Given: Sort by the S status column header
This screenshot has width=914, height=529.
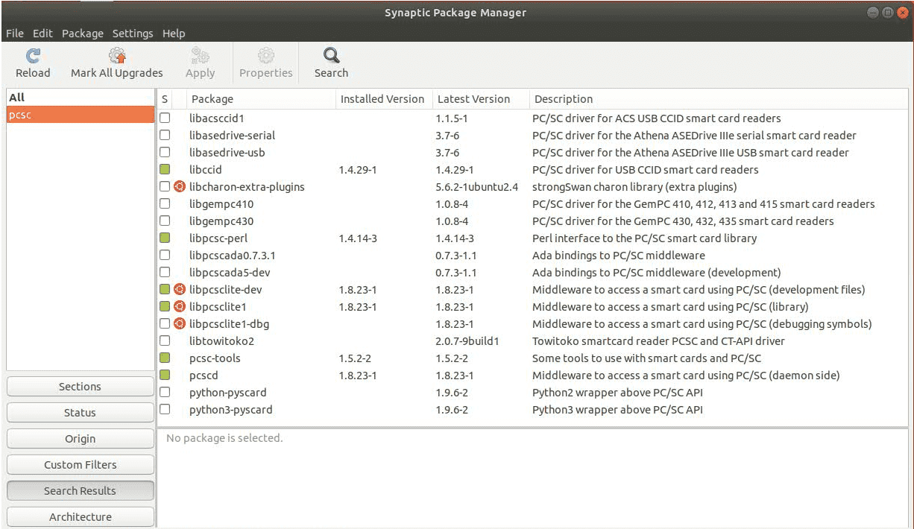Looking at the screenshot, I should point(165,99).
